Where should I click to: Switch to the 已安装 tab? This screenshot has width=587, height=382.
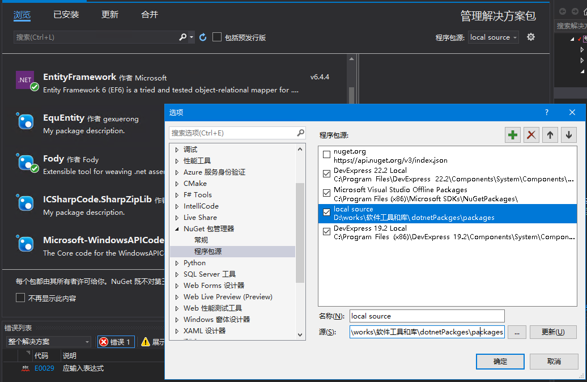click(66, 15)
